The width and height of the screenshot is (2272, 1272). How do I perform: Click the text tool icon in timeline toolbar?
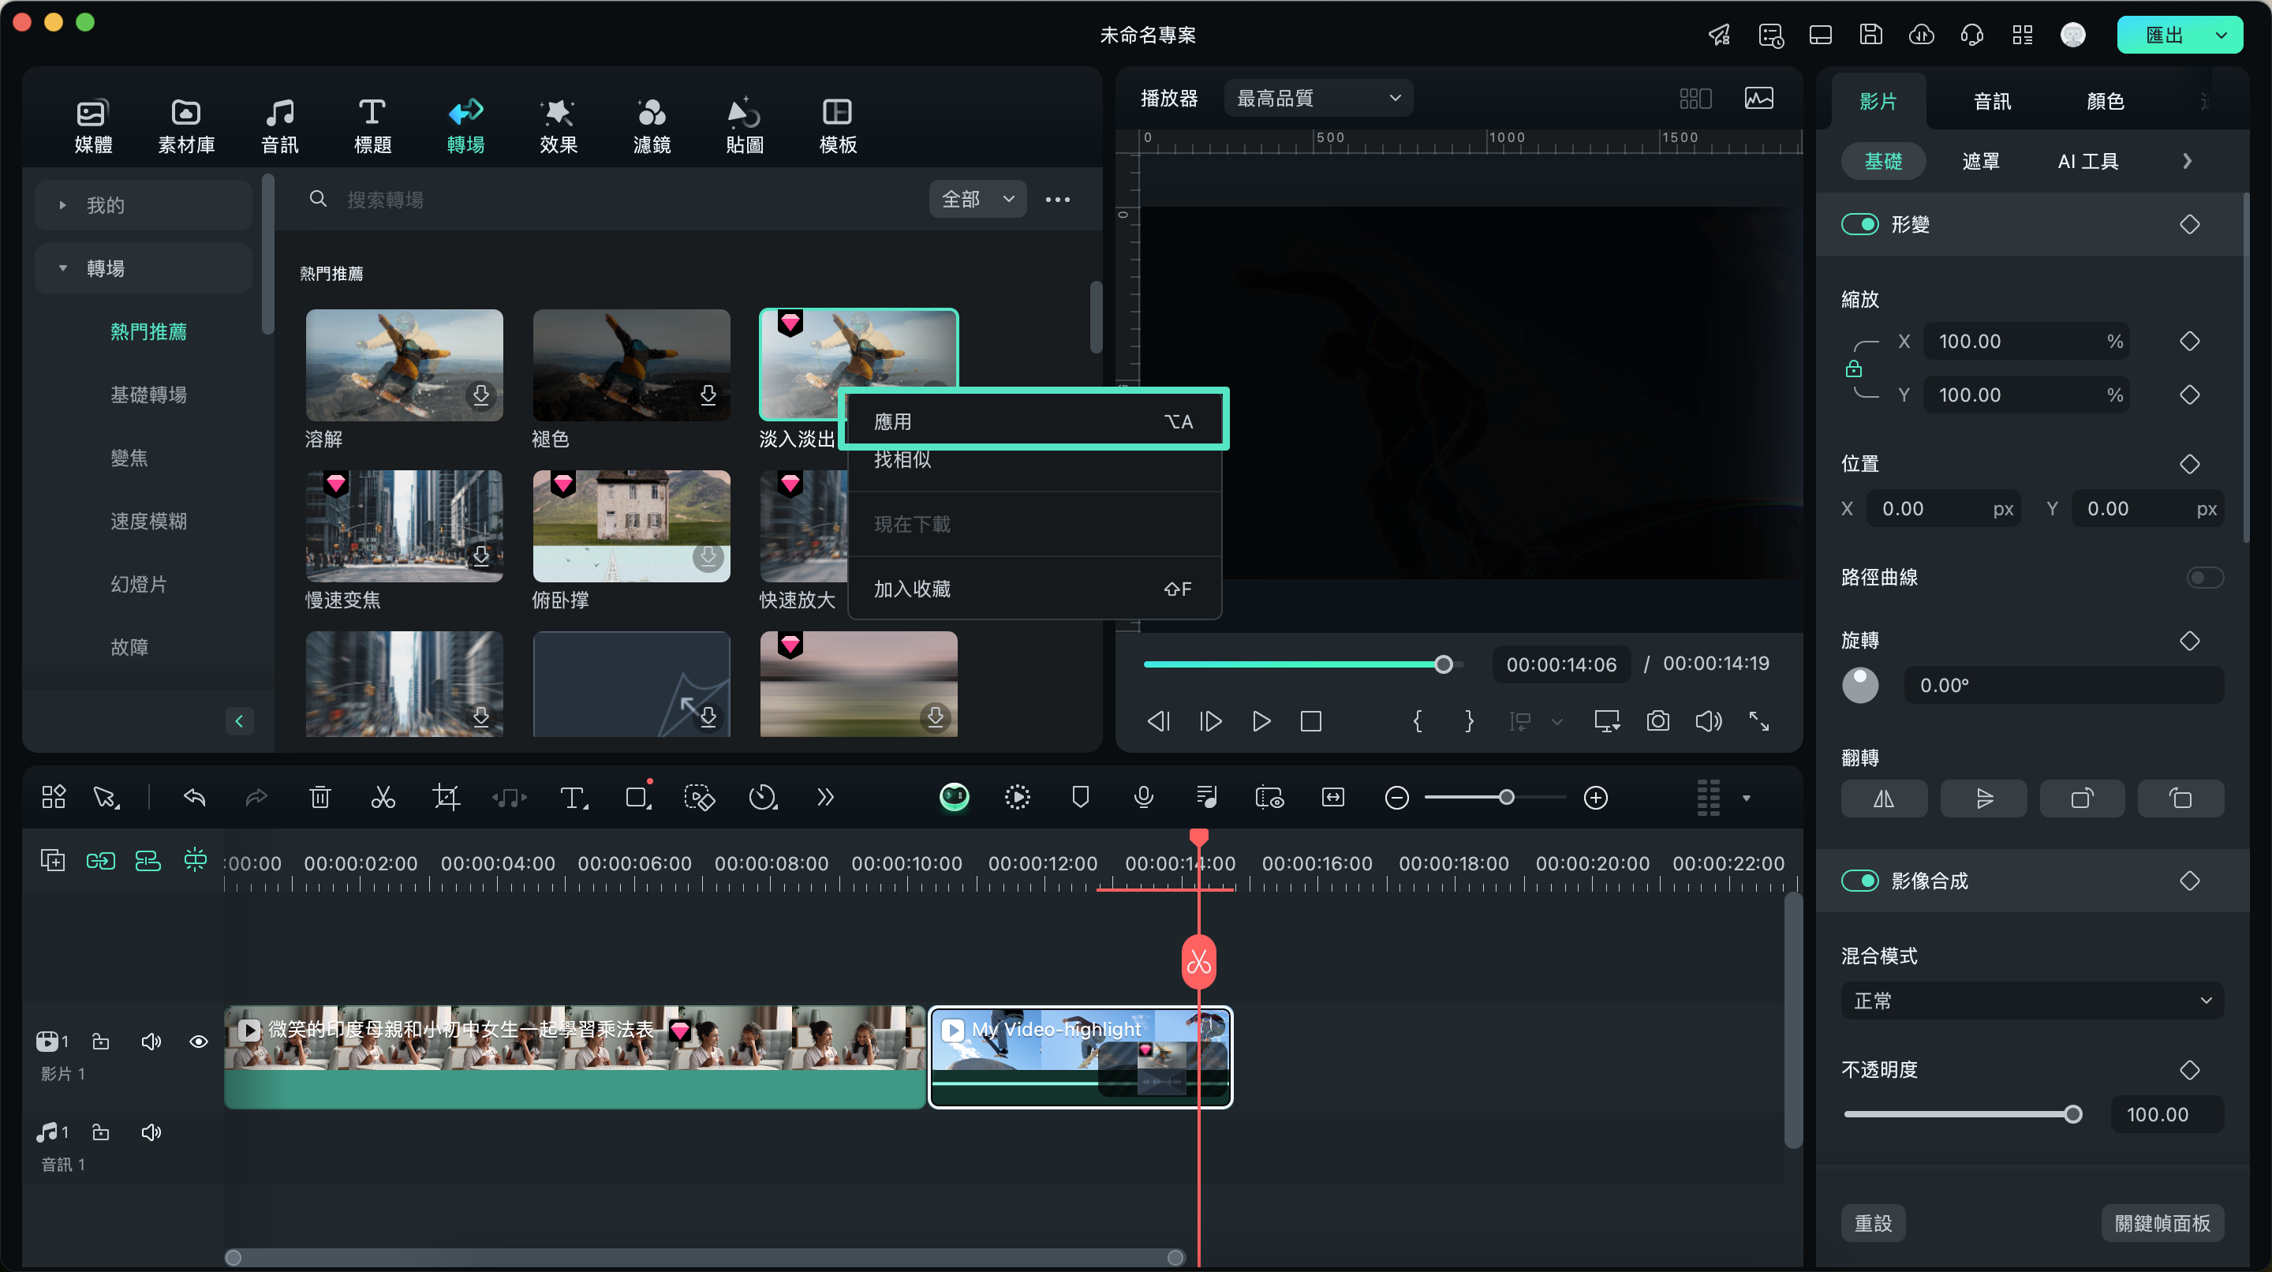[x=574, y=799]
